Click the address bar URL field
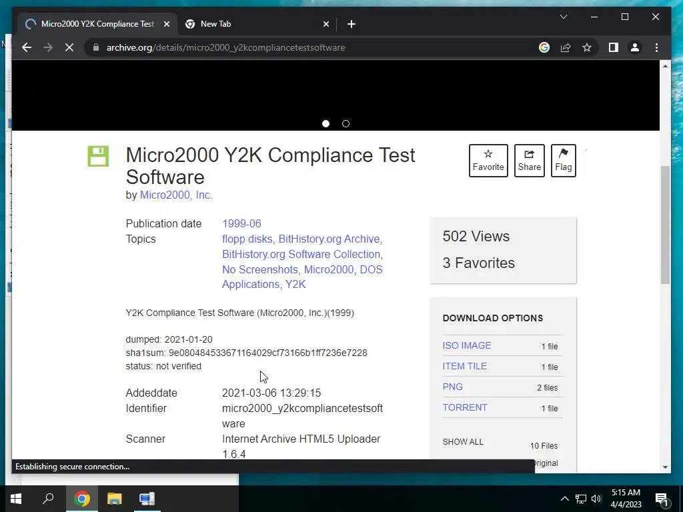 click(x=225, y=47)
